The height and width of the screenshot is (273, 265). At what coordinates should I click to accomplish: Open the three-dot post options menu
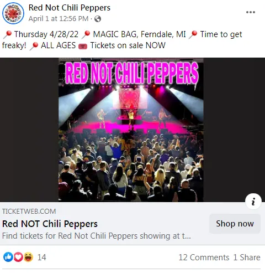[251, 12]
